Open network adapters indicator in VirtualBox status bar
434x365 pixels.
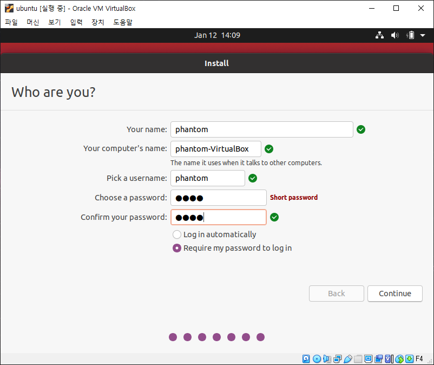coord(337,359)
